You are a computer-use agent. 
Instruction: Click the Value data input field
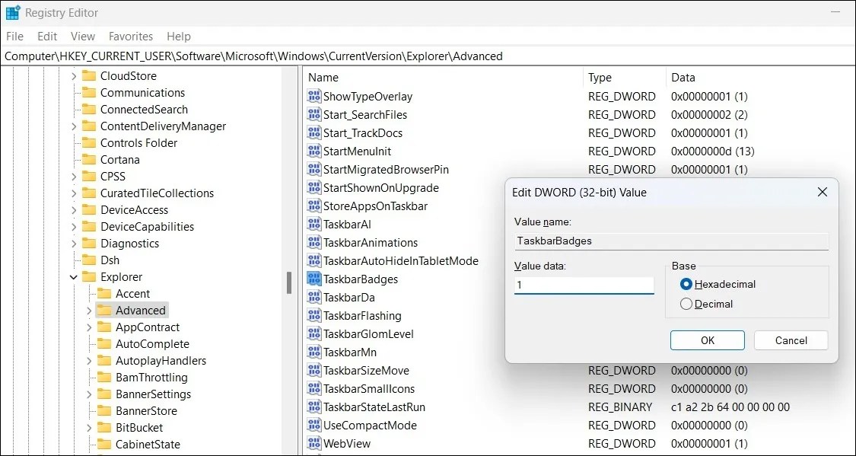584,285
